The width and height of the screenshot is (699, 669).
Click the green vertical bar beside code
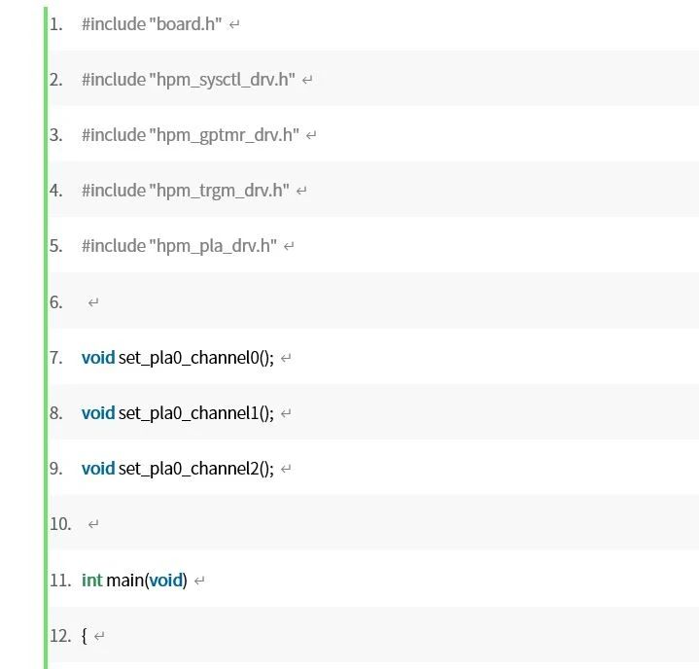point(46,337)
